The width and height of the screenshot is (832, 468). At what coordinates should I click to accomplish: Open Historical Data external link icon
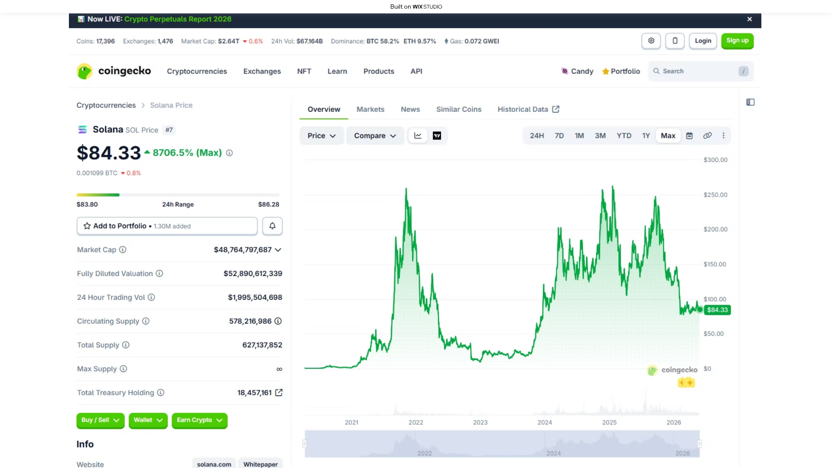pos(556,109)
